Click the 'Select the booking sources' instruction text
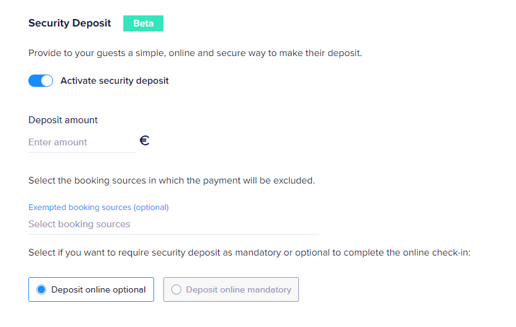Viewport: 516px width, 327px height. 171,181
